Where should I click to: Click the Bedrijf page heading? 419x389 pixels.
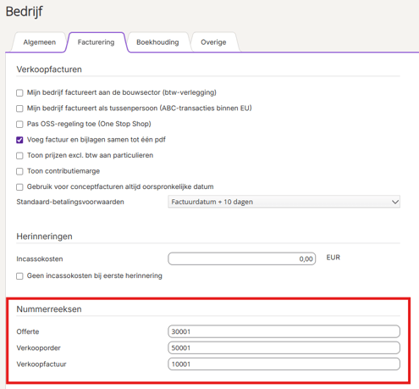point(24,12)
